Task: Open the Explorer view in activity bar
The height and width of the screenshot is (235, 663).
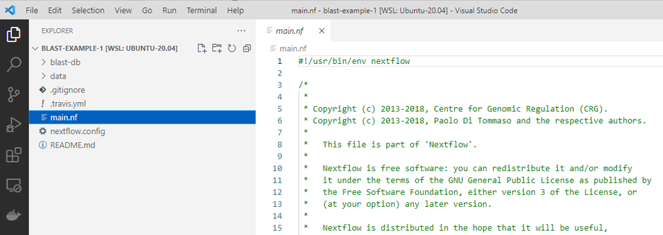Action: [x=14, y=34]
